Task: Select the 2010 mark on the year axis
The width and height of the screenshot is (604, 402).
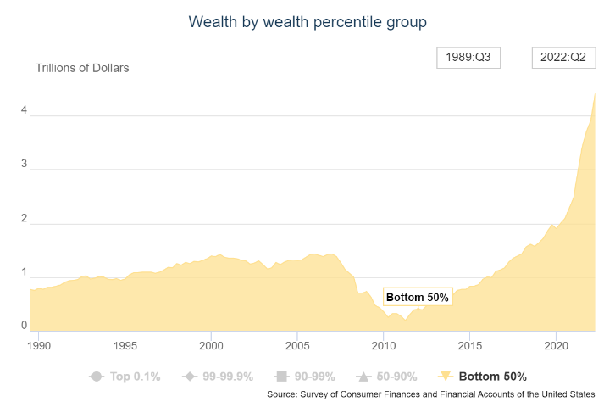Action: 383,346
